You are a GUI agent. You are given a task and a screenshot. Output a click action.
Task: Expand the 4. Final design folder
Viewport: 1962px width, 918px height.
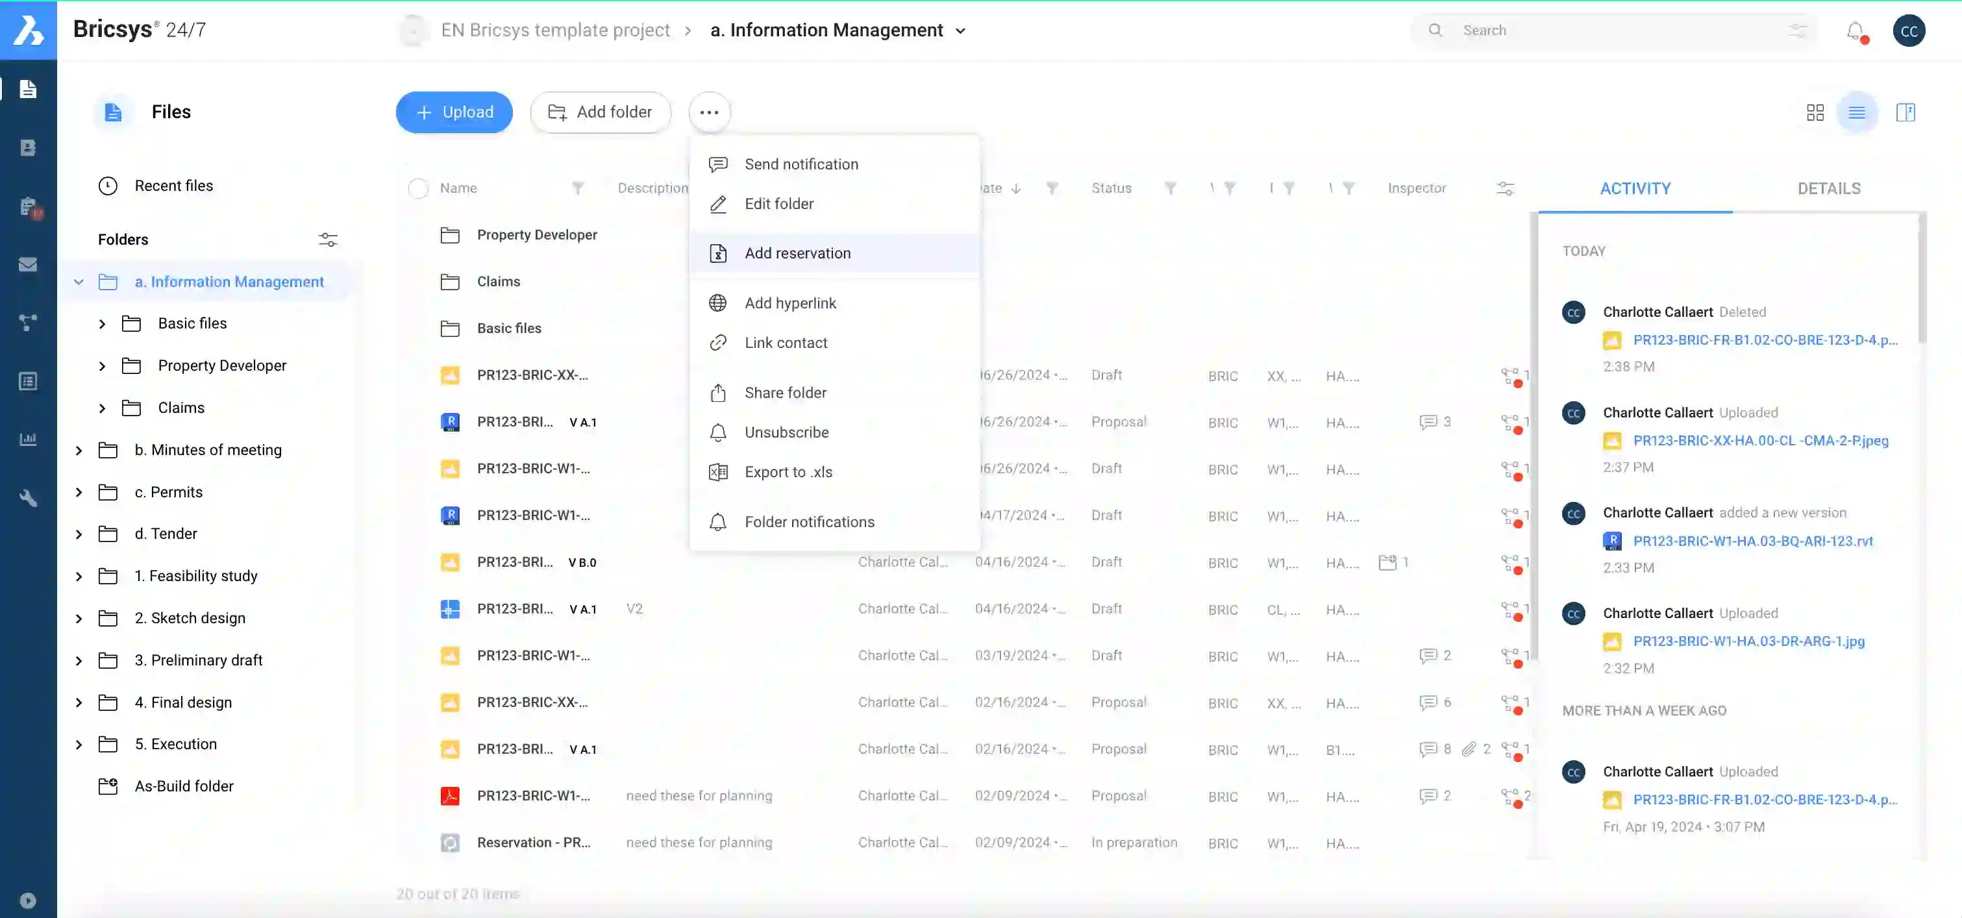[79, 702]
